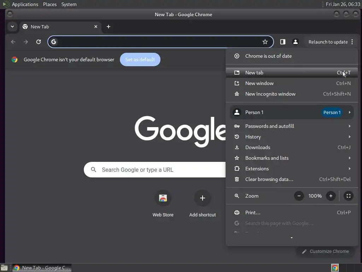Click Customize Chrome button
Viewport: 362px width, 272px height.
click(x=326, y=251)
